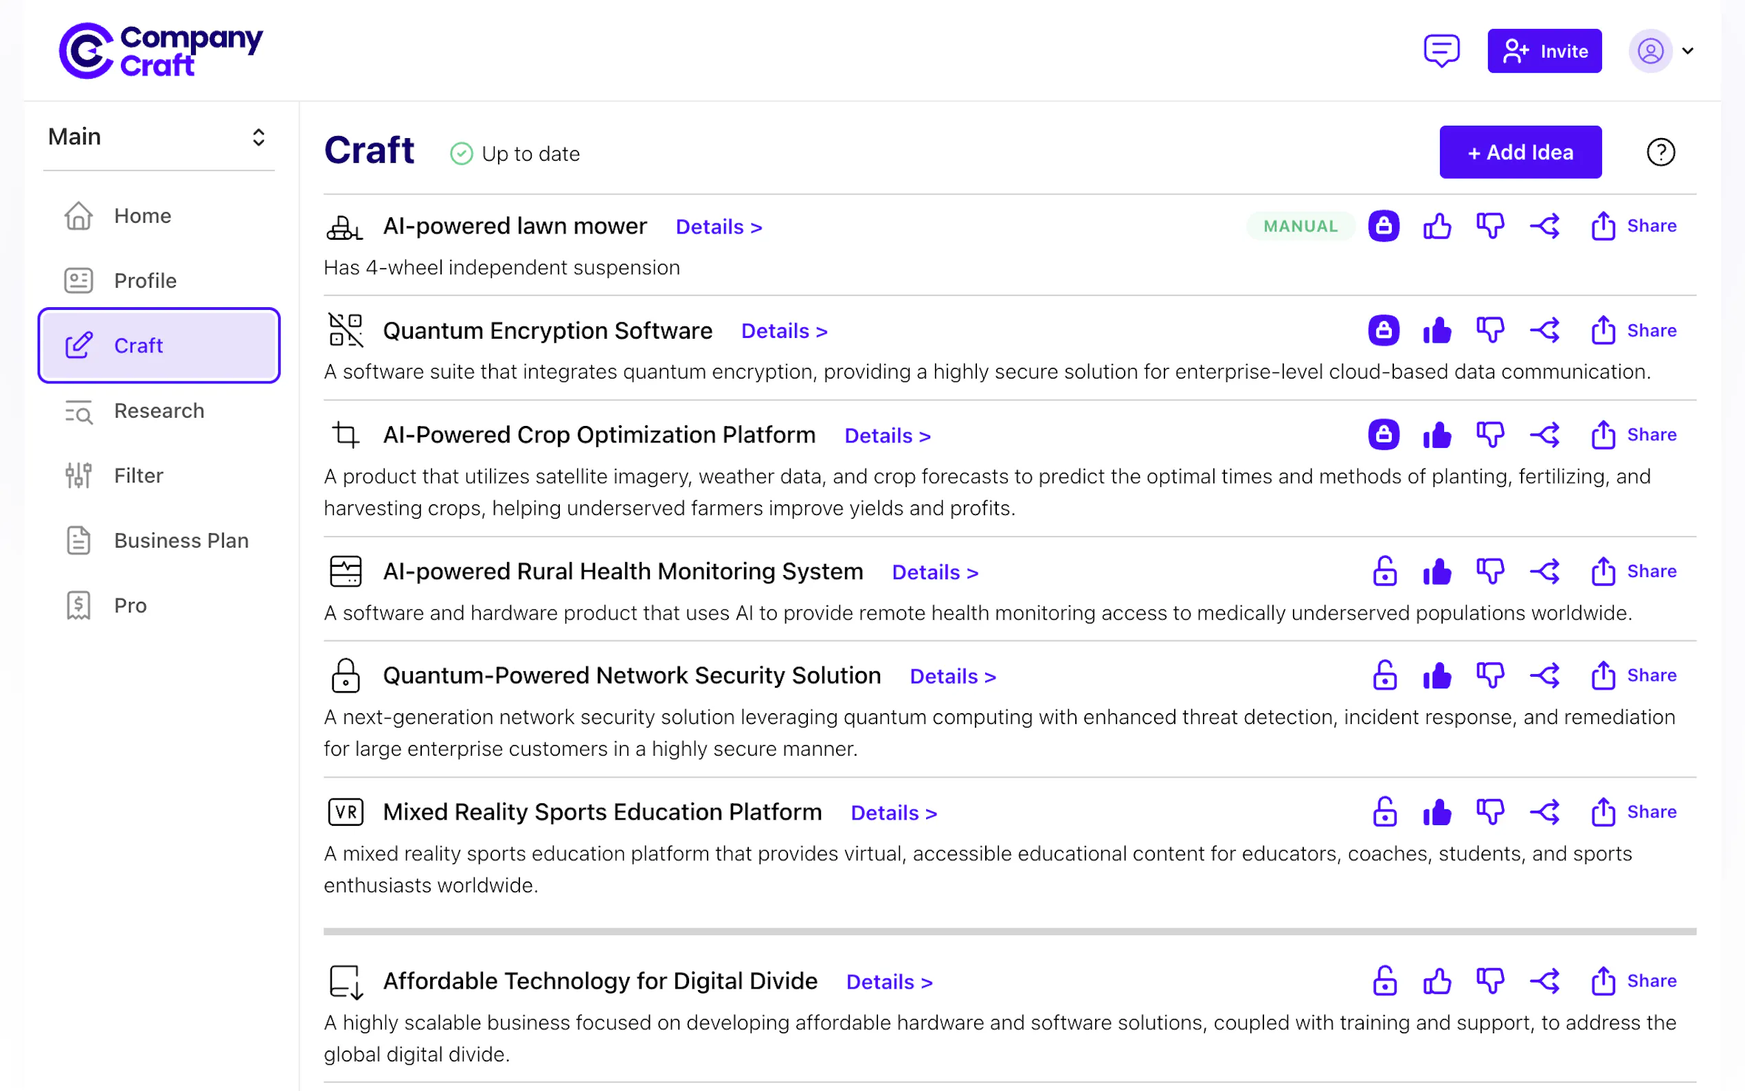Image resolution: width=1745 pixels, height=1091 pixels.
Task: Toggle thumbs up on AI-powered lawn mower
Action: 1437,227
